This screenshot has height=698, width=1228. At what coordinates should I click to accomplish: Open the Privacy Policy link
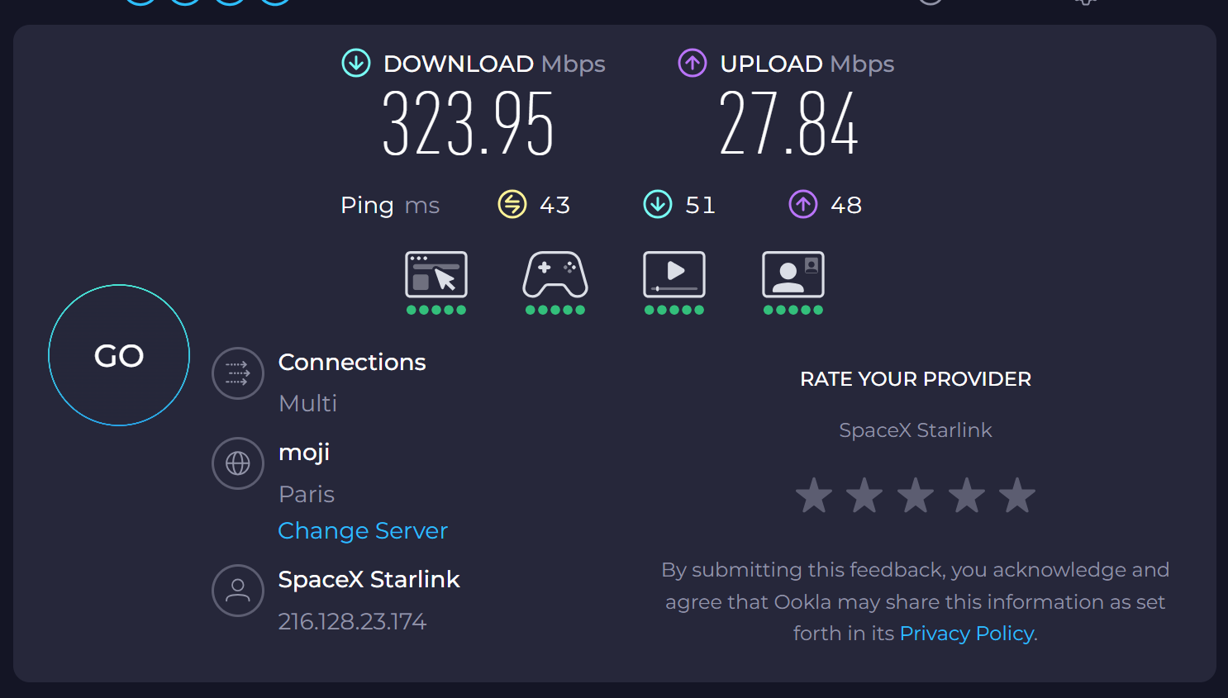click(967, 634)
